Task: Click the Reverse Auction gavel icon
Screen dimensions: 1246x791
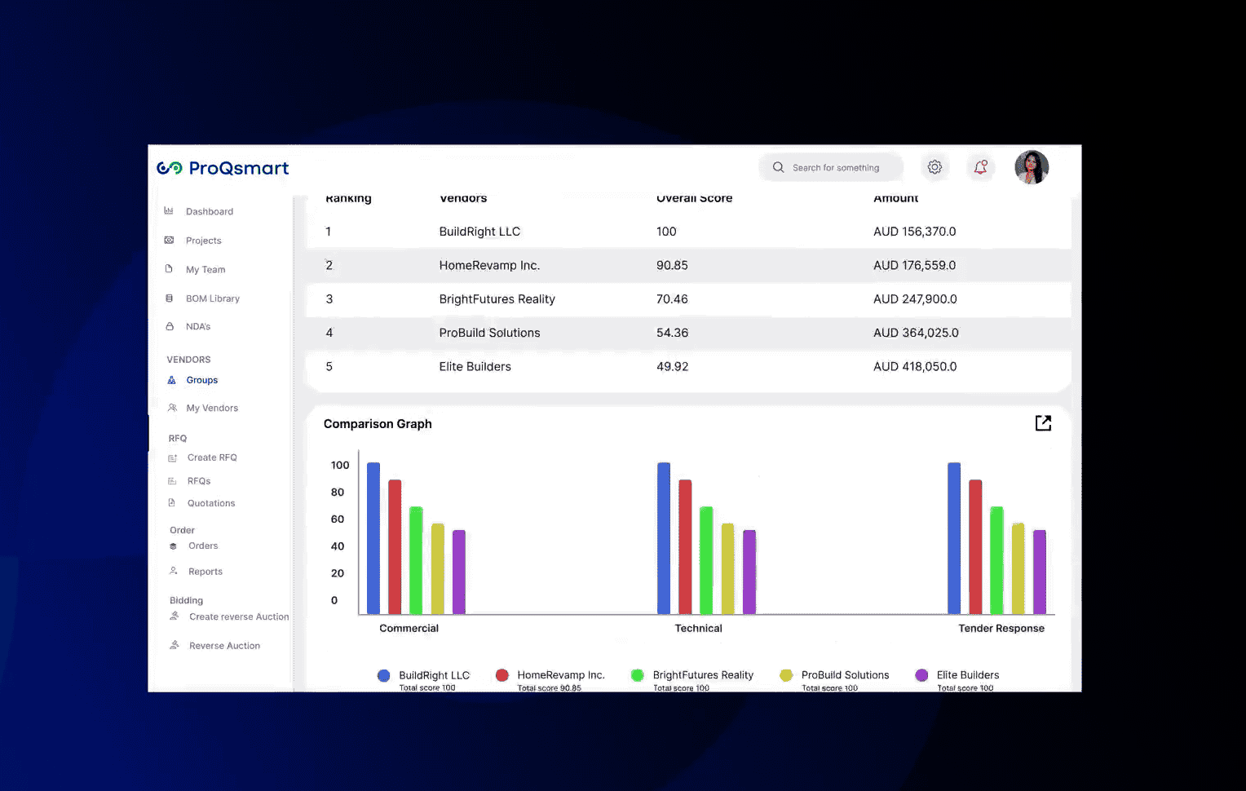Action: point(174,645)
